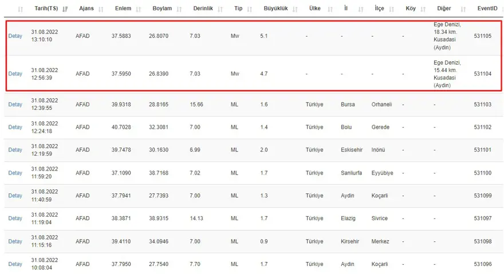504x274 pixels.
Task: Click the sort arrows next to İl
Action: 361,9
